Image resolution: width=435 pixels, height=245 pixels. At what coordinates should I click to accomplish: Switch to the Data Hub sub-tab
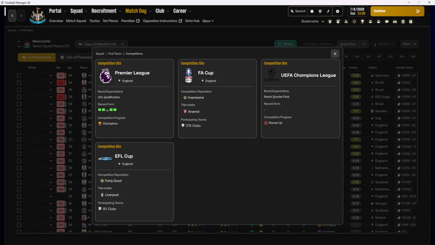coord(192,21)
